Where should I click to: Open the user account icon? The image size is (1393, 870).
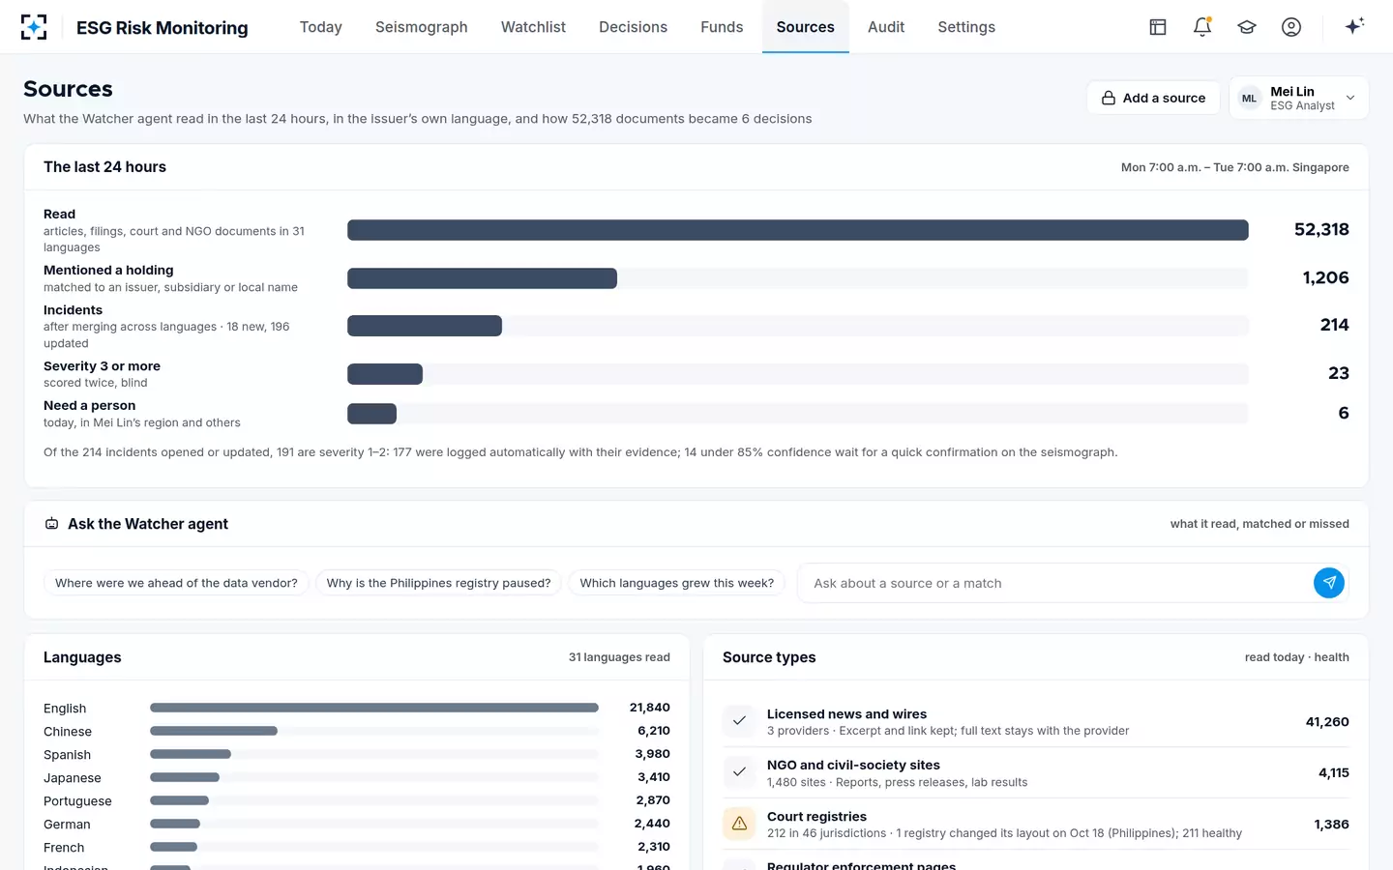(x=1291, y=27)
